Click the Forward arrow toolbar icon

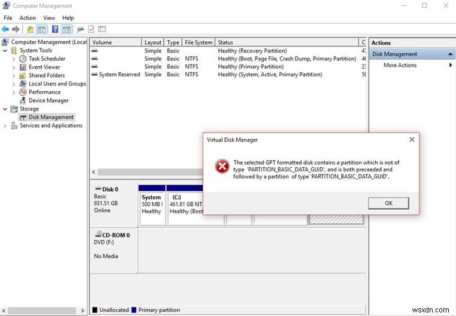tap(16, 29)
